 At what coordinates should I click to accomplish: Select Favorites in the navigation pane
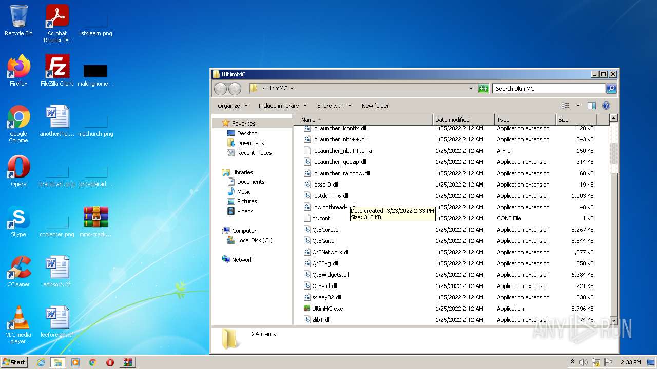click(x=243, y=124)
